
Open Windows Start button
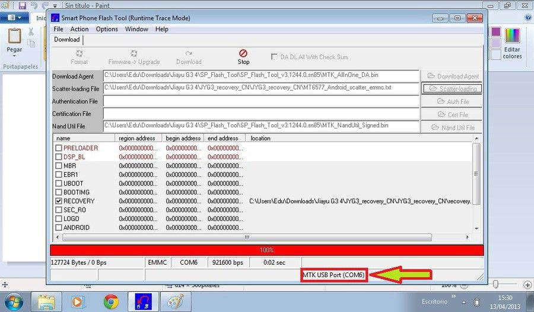coord(14,301)
